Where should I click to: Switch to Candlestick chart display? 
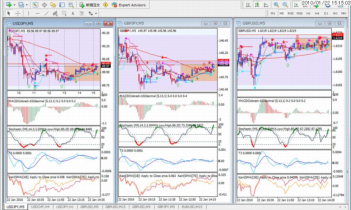(257, 5)
